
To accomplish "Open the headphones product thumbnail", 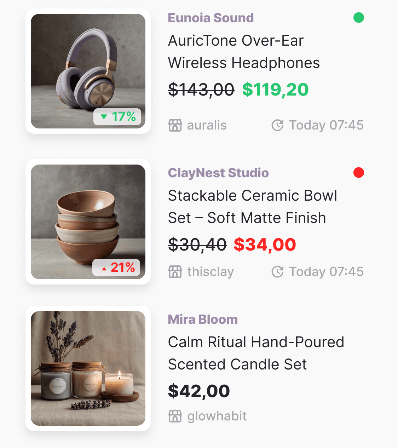I will click(x=88, y=71).
